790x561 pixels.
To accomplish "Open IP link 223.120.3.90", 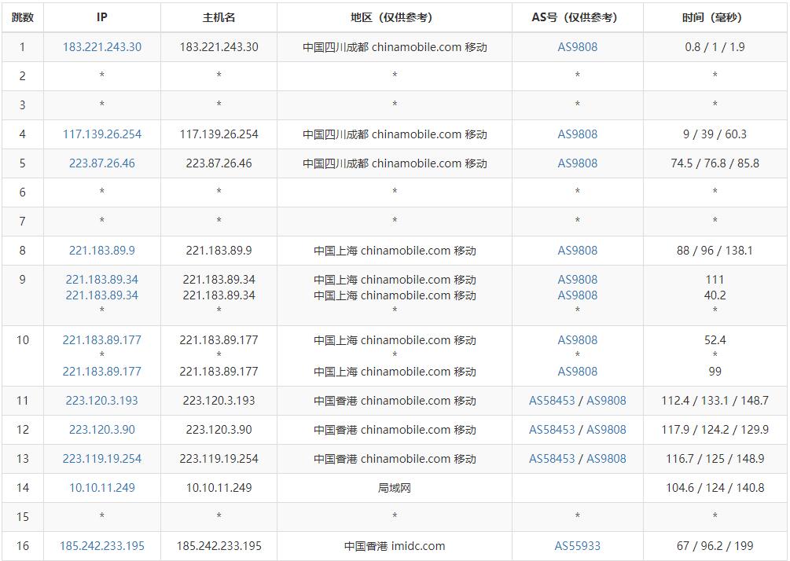I will pos(101,430).
